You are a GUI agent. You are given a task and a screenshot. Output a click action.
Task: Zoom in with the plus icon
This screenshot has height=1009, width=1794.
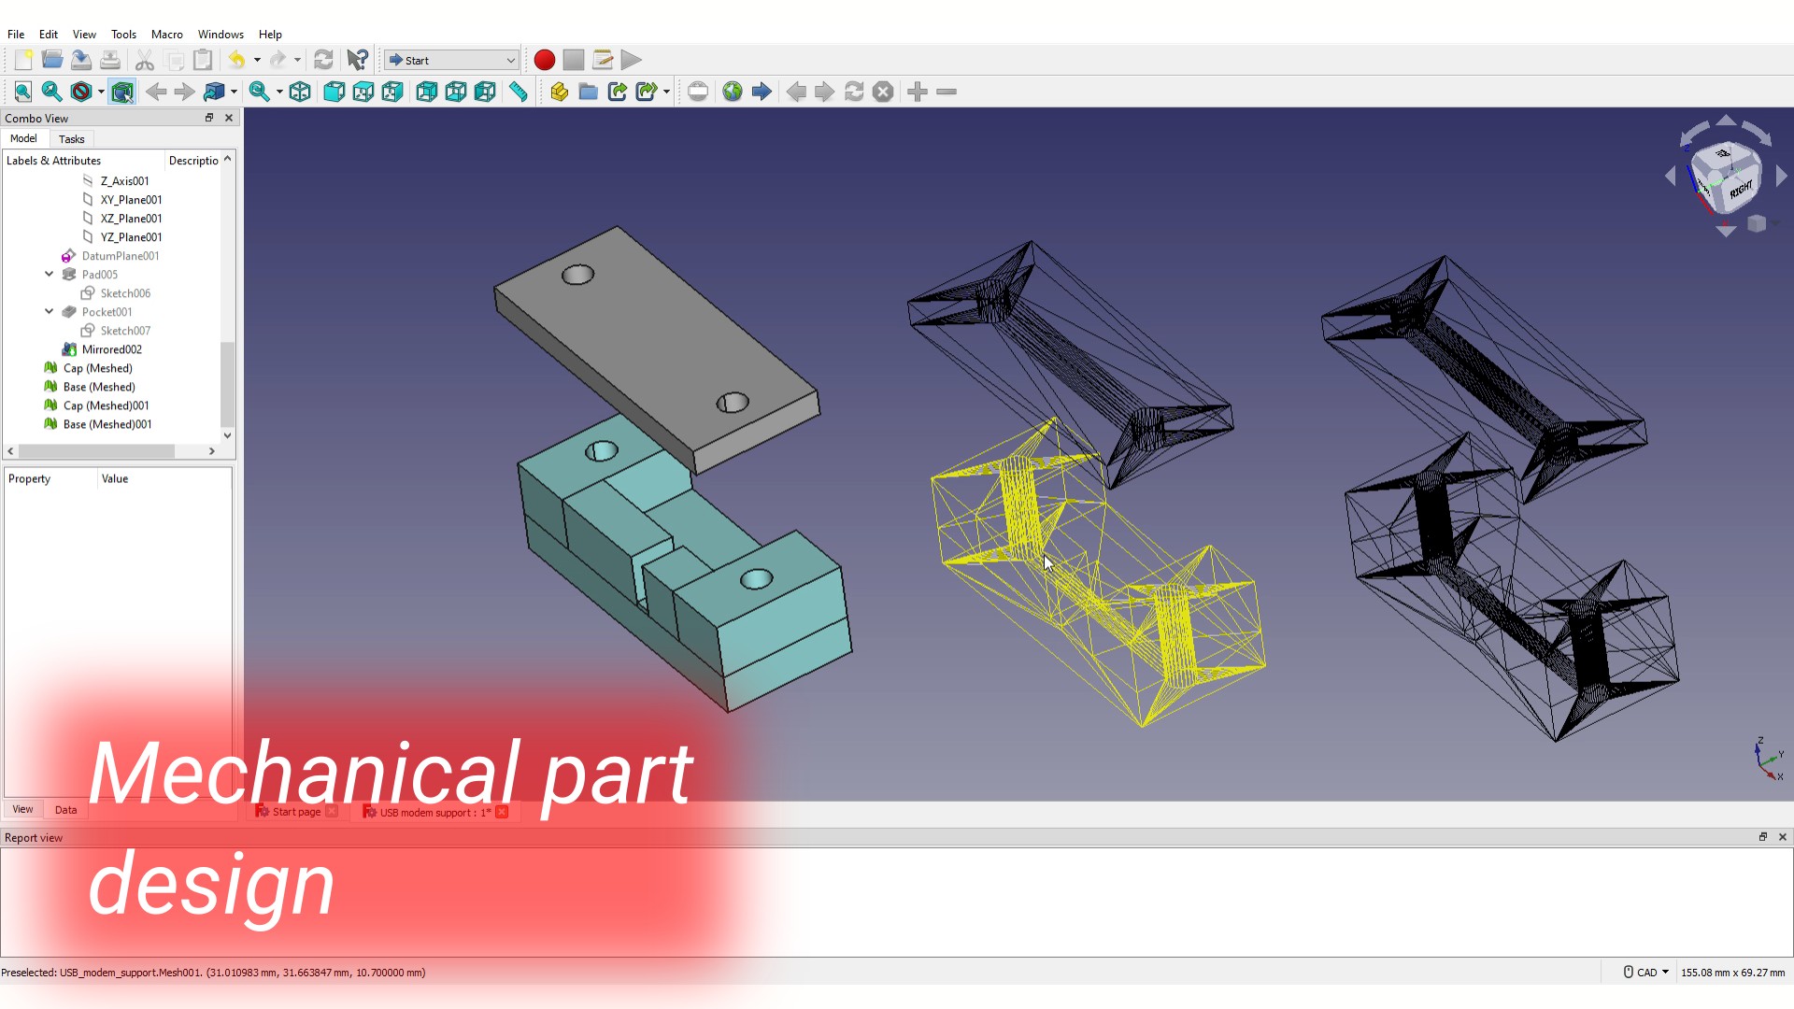[x=918, y=92]
